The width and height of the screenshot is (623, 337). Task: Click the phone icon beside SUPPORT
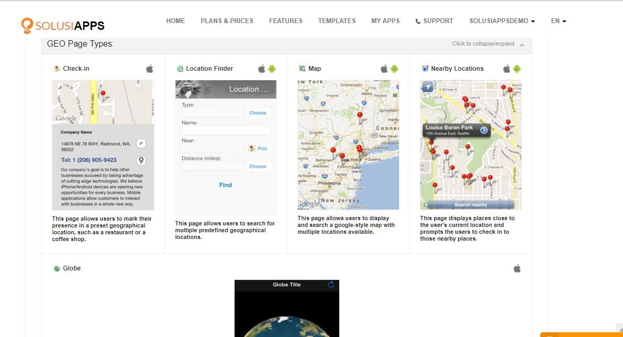pos(418,21)
